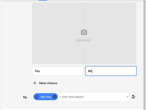Click the camera icon to add a photo

(84, 32)
